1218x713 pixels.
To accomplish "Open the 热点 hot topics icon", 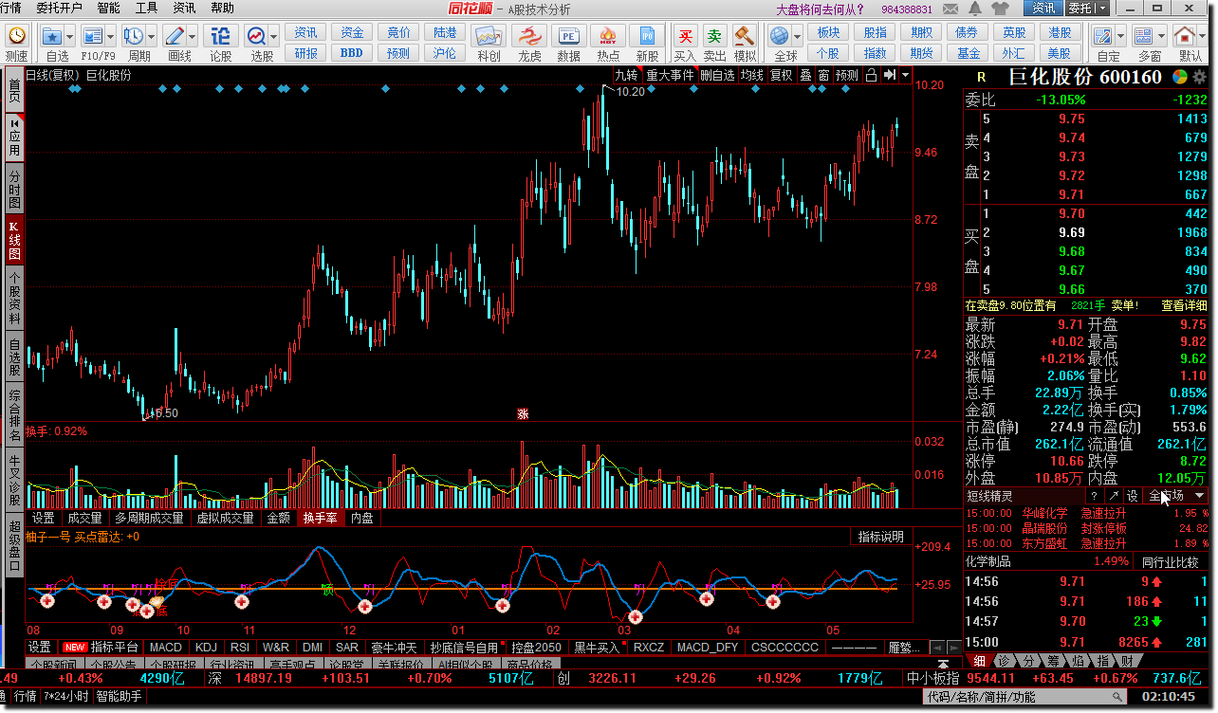I will click(x=608, y=36).
